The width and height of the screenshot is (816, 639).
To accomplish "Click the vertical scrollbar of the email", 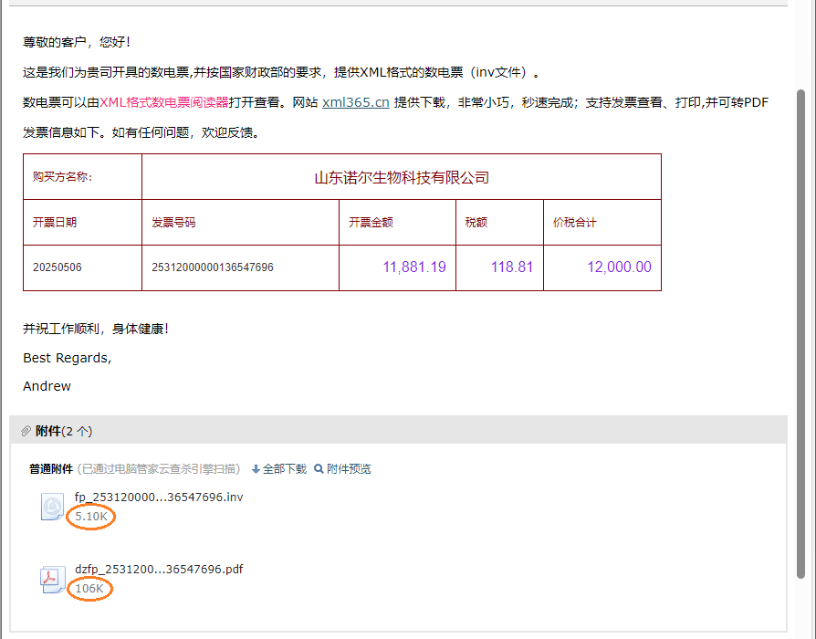I will coord(800,333).
